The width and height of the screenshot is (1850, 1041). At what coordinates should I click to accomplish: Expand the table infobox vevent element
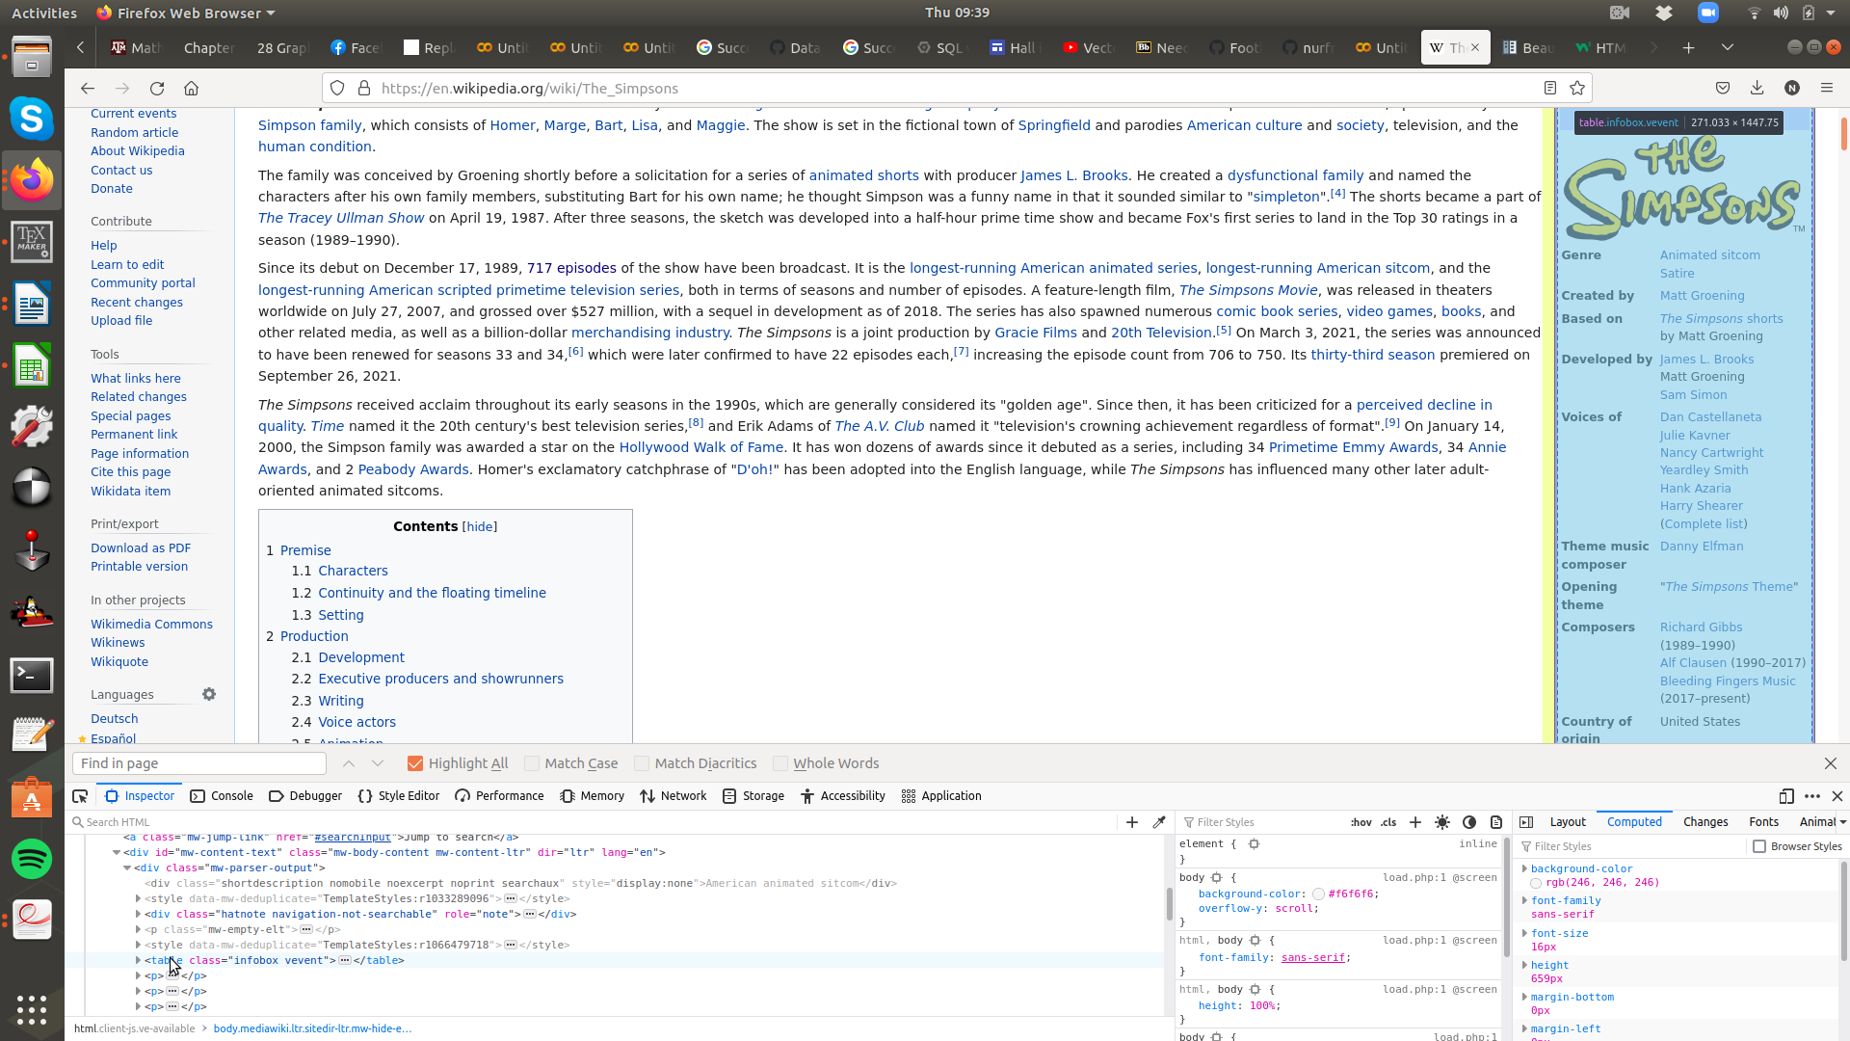(x=137, y=960)
